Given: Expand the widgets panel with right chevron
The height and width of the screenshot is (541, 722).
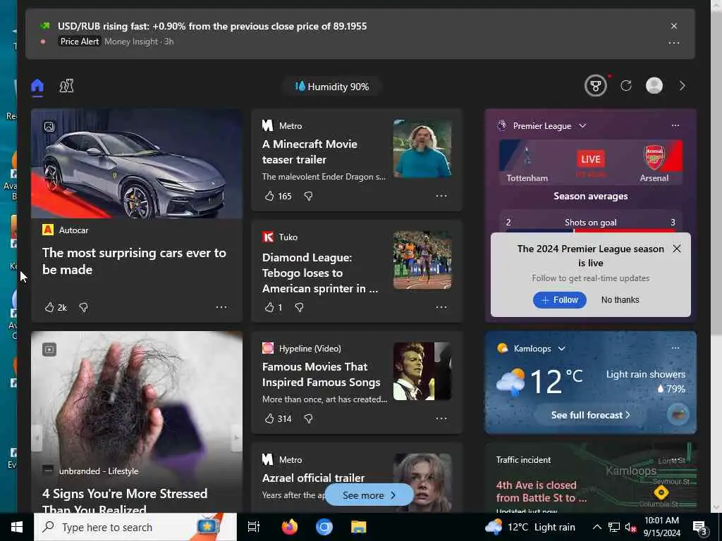Looking at the screenshot, I should (683, 86).
